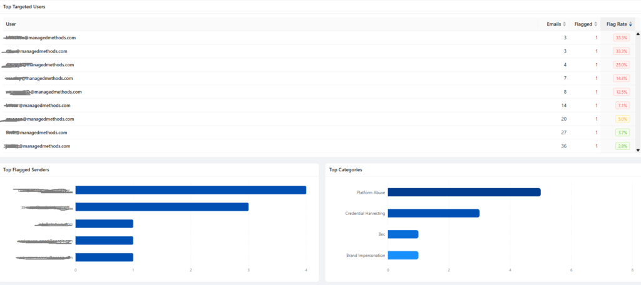The width and height of the screenshot is (641, 285).
Task: Click the table scrollbar down arrow
Action: tap(638, 150)
